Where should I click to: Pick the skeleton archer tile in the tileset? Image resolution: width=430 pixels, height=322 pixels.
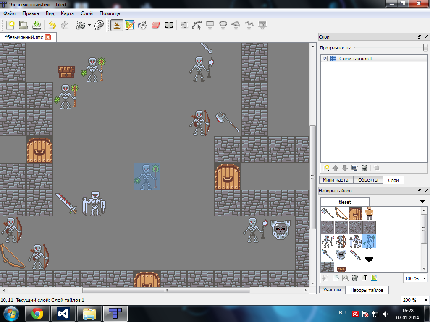click(x=341, y=241)
